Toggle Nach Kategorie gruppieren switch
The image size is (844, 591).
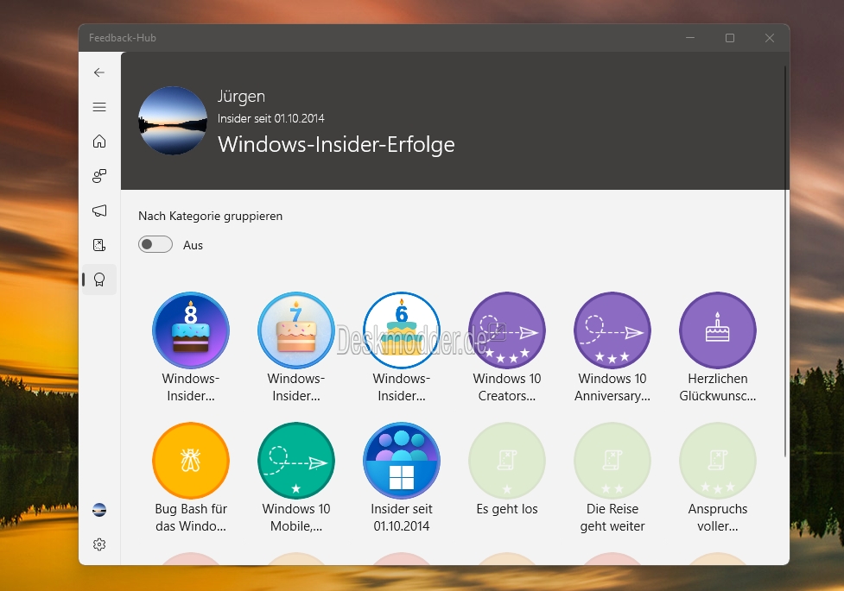pos(155,244)
